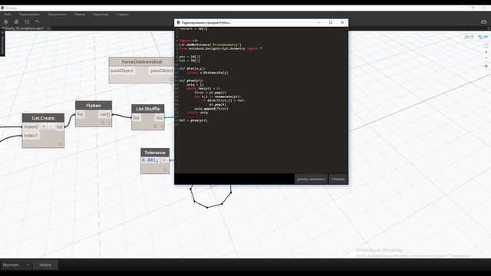Select the List.Shuffle node header
Screen dimensions: 491x276
(x=148, y=109)
